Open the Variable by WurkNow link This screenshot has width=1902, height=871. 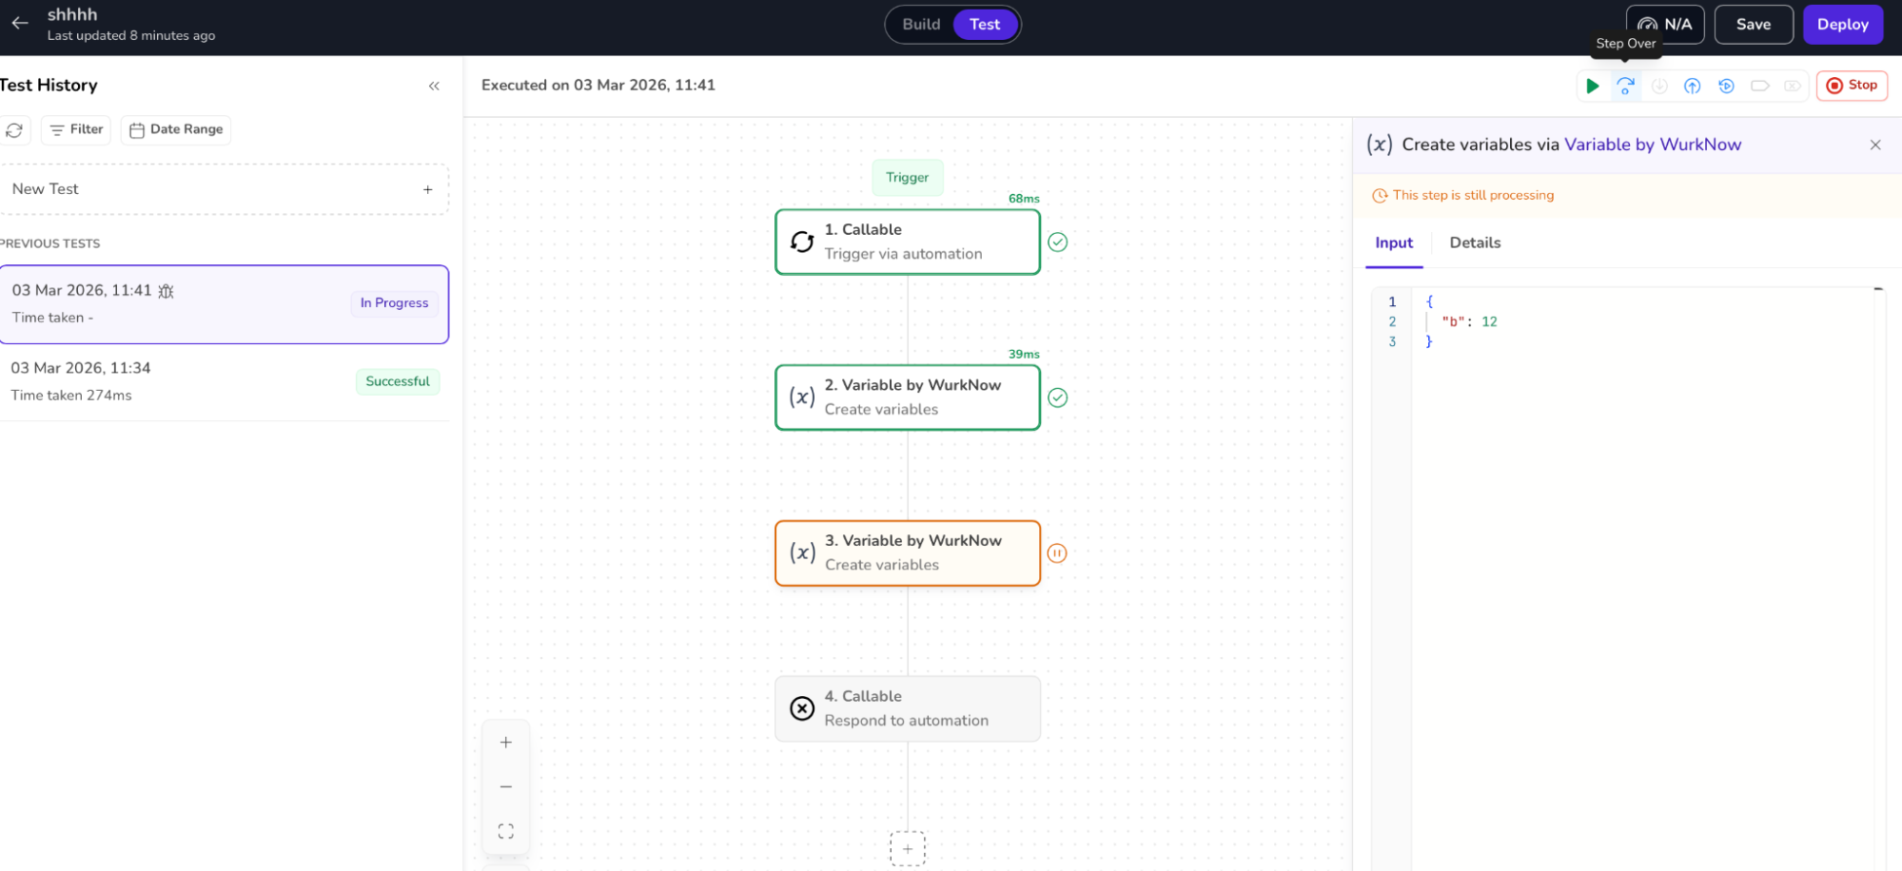coord(1653,145)
